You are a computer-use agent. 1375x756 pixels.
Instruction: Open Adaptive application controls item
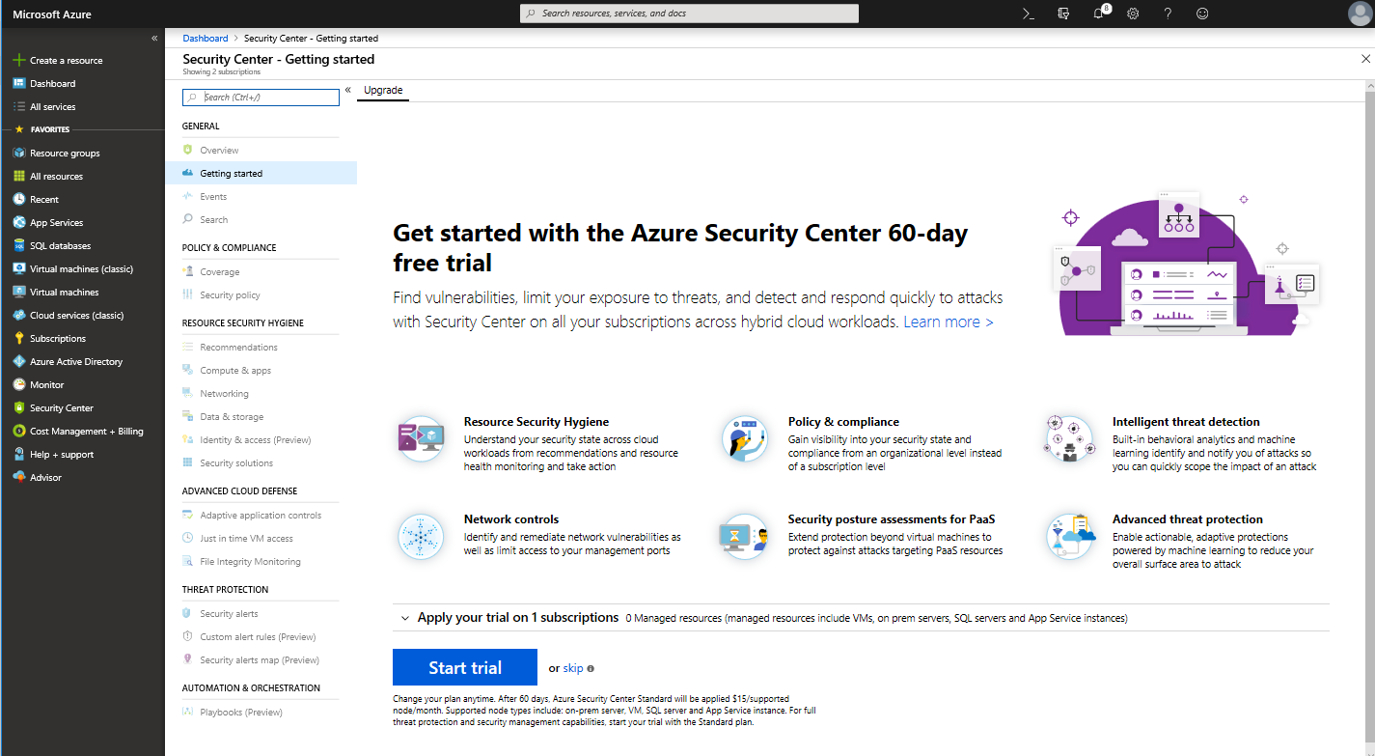coord(261,516)
